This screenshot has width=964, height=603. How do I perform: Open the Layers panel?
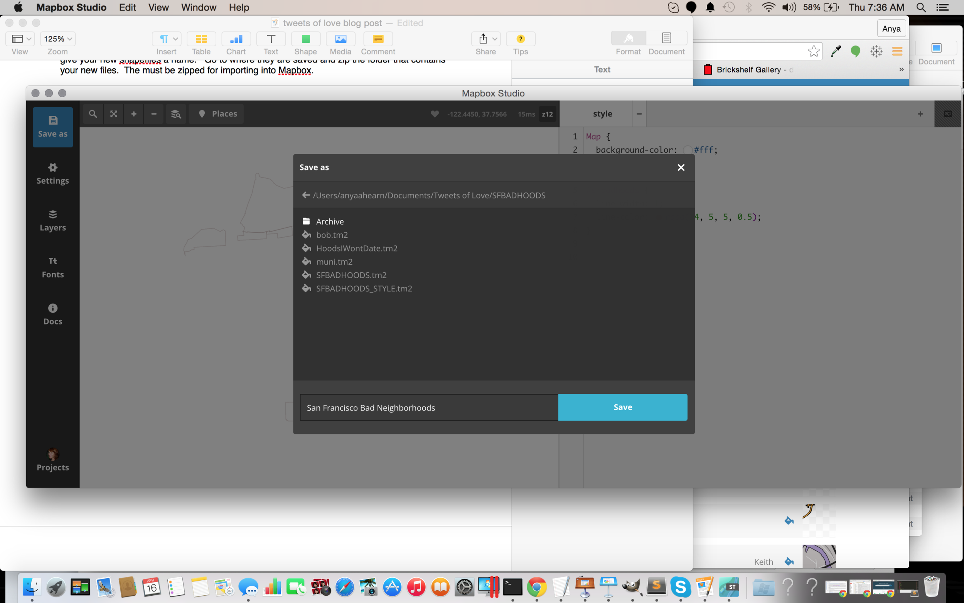52,221
